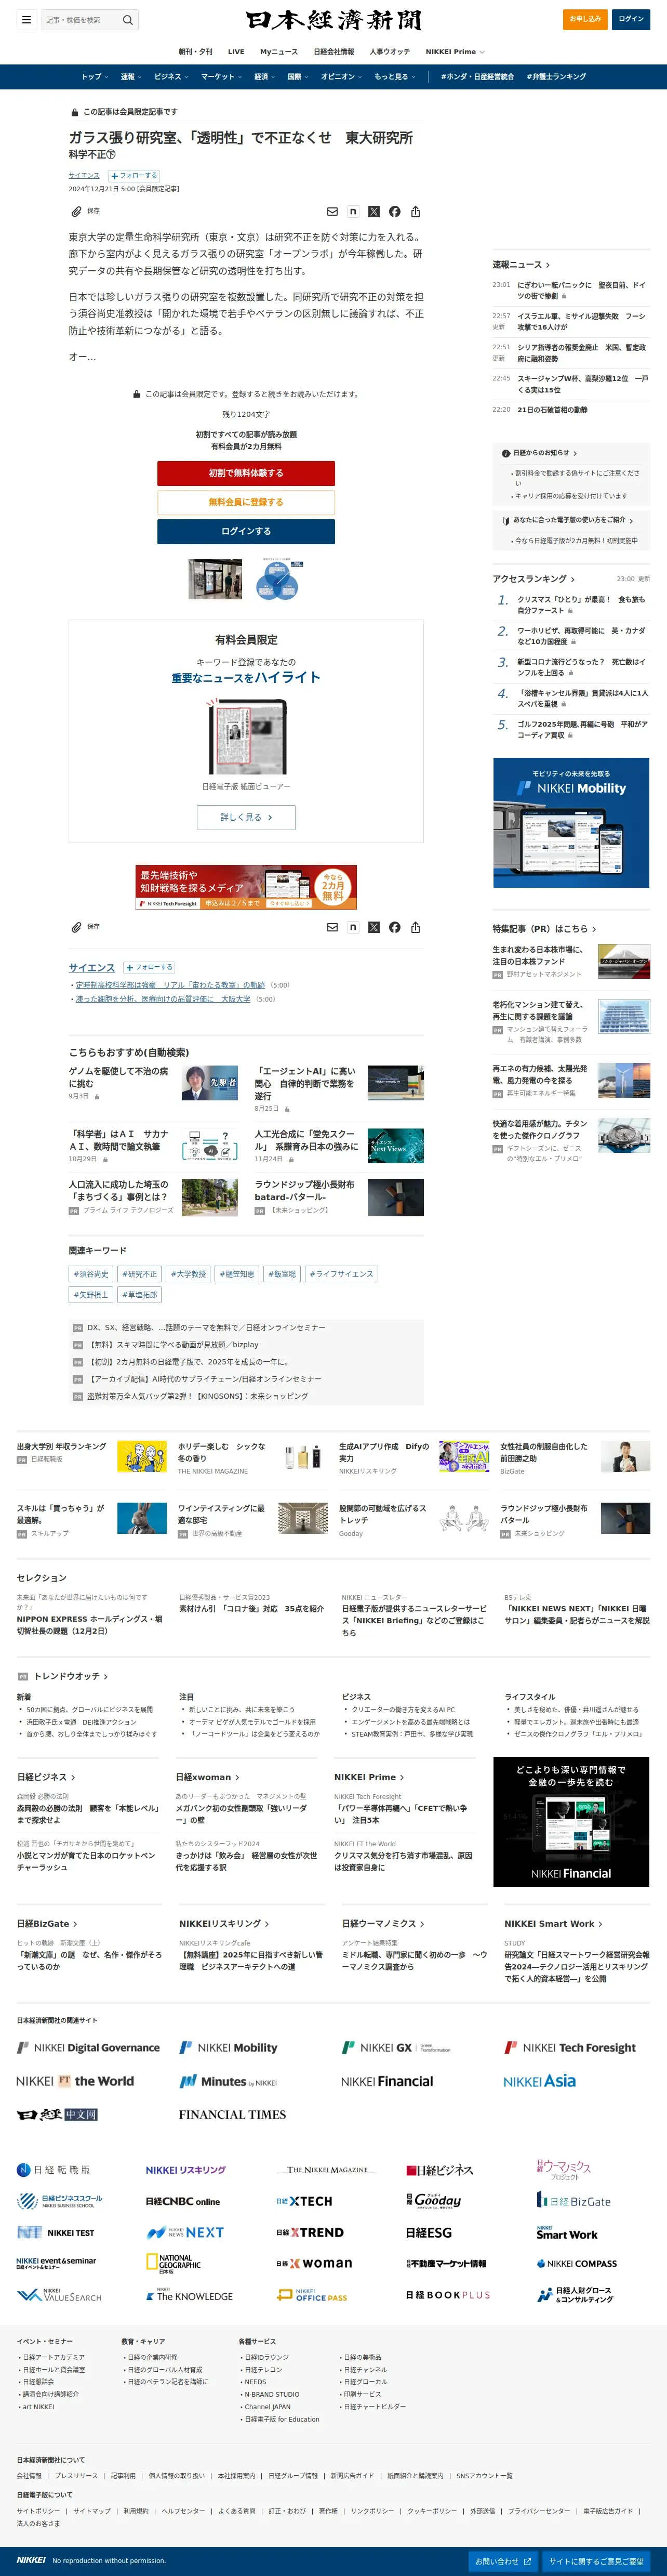This screenshot has width=667, height=2576.
Task: Click the bottom note share icon
Action: coord(353,927)
